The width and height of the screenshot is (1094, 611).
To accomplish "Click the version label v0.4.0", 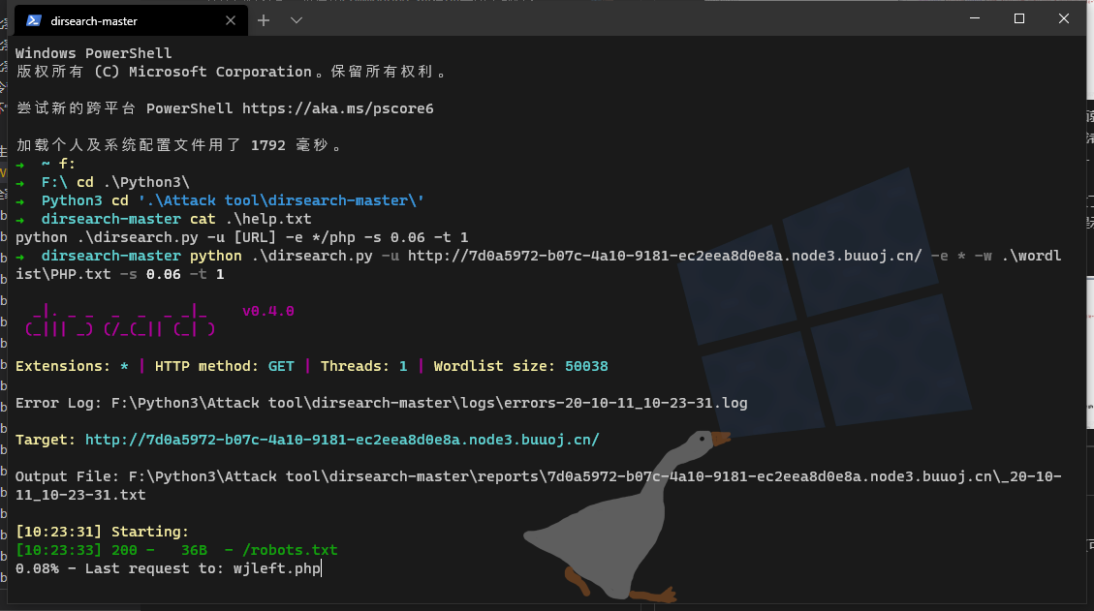I will 267,311.
